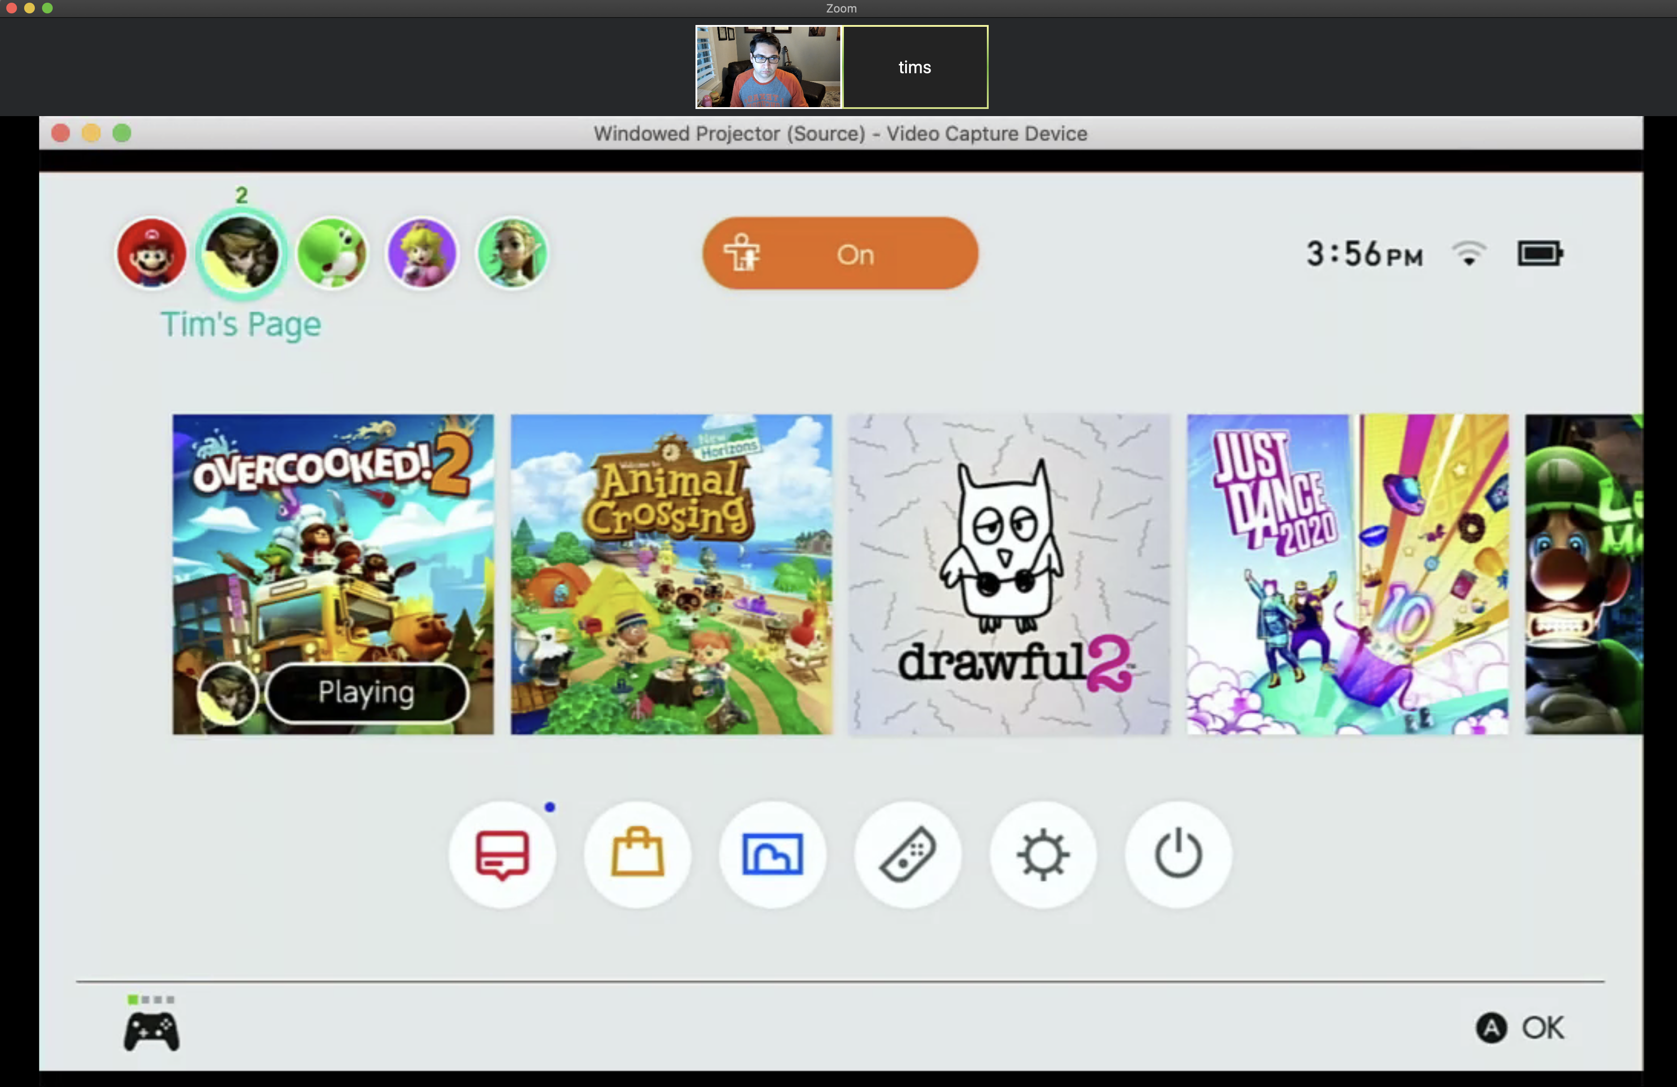Screen dimensions: 1677x1087
Task: Maximize the Windowed Projector window
Action: pyautogui.click(x=122, y=133)
